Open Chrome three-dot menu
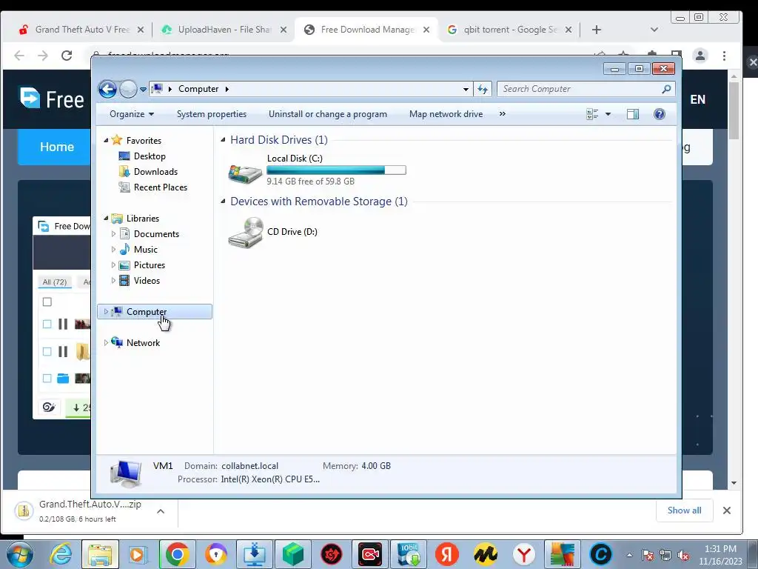 pos(724,56)
